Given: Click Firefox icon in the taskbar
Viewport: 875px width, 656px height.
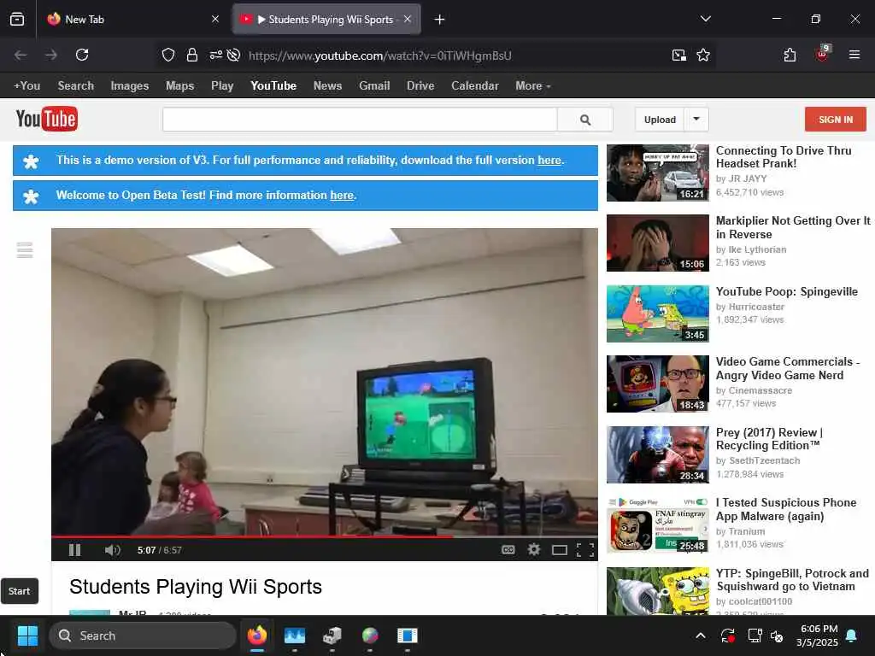Looking at the screenshot, I should pos(257,635).
